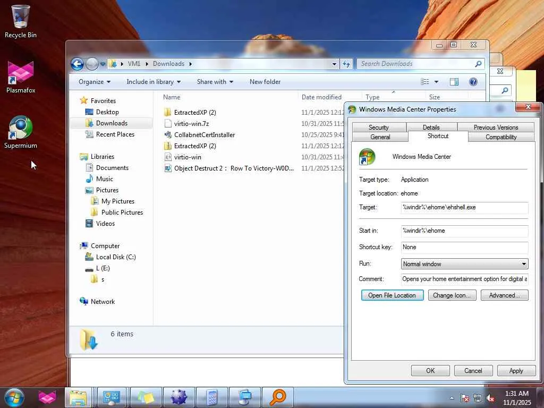544x408 pixels.
Task: Open File Explorer taskbar button
Action: [78, 397]
